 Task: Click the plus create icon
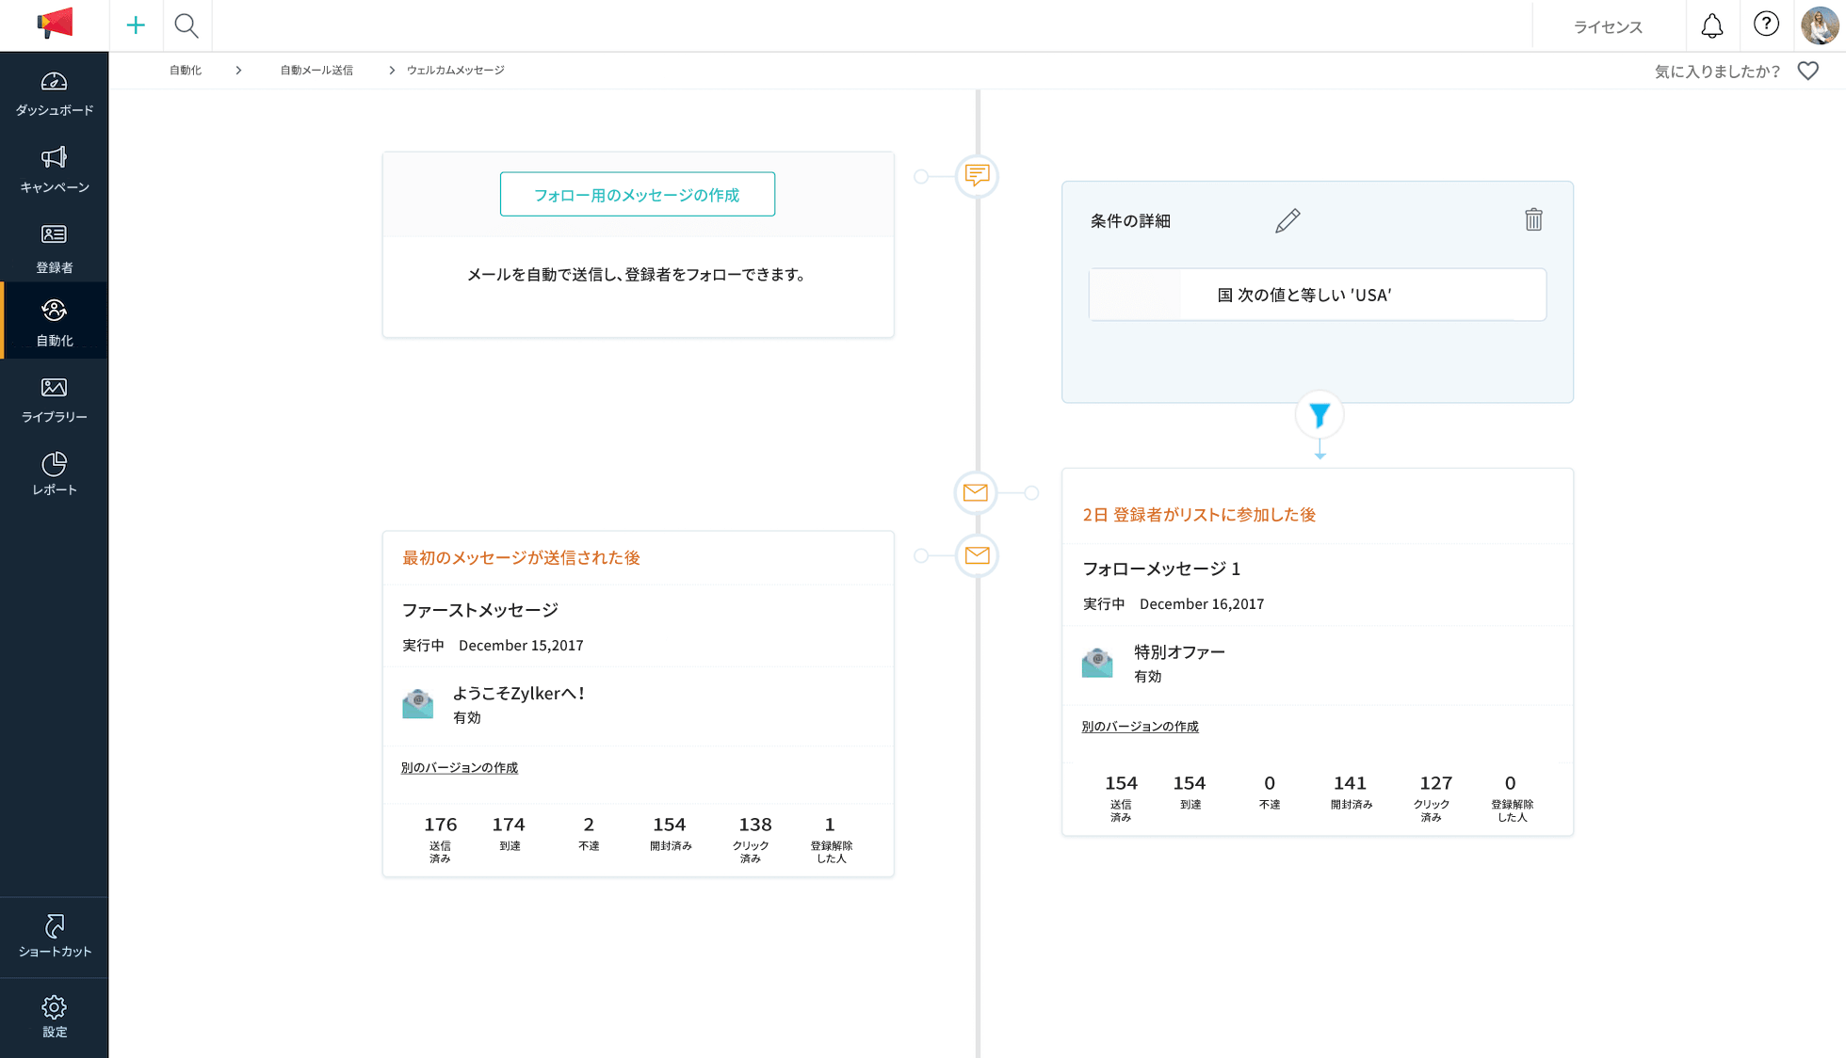(x=136, y=25)
